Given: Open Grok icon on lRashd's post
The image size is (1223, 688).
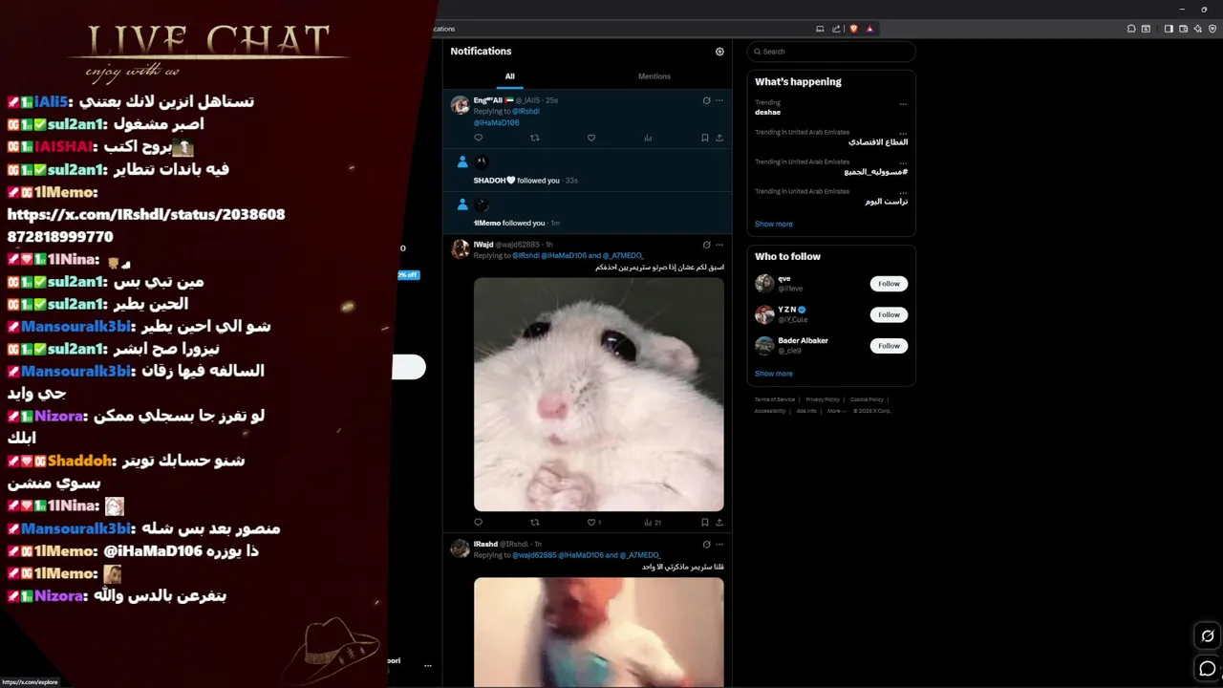Looking at the screenshot, I should (x=706, y=544).
